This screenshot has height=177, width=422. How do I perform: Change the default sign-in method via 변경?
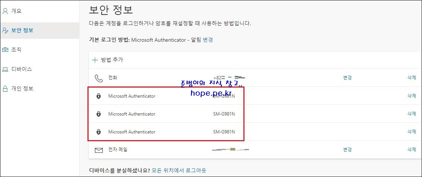click(x=208, y=40)
